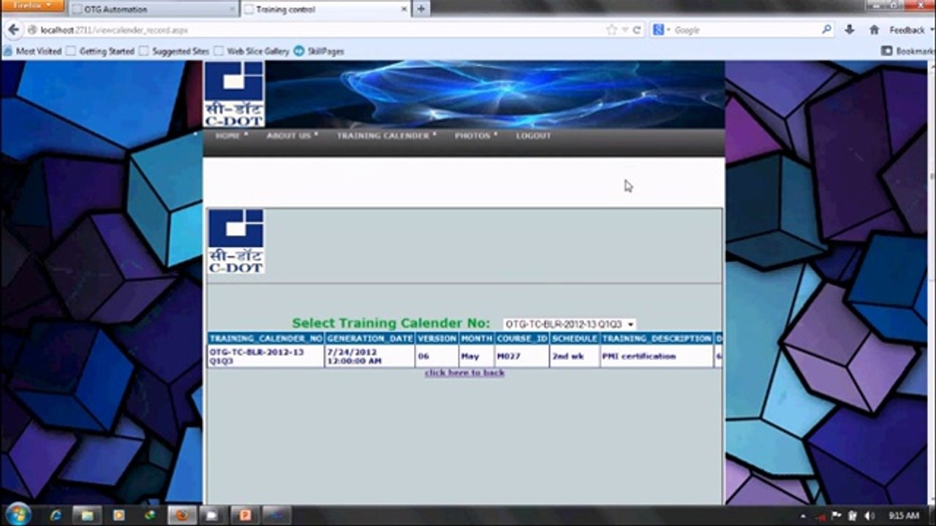Close the Training control tab

tap(404, 9)
